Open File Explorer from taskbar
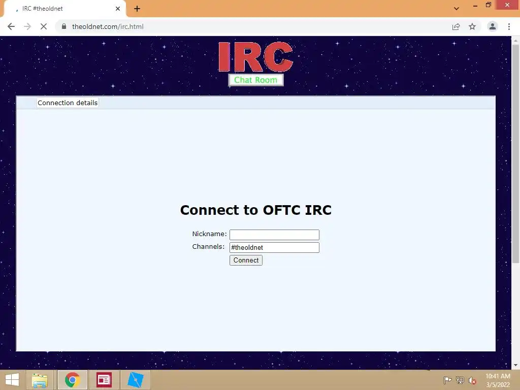Viewport: 520px width, 390px height. coord(40,380)
